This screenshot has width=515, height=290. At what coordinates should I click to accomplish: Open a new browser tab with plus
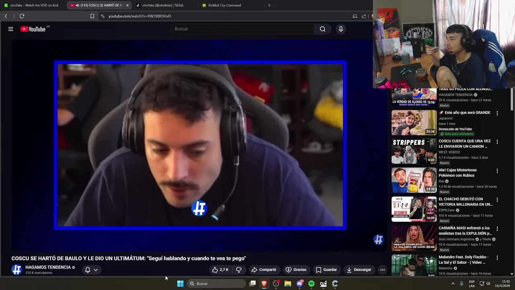coord(269,5)
